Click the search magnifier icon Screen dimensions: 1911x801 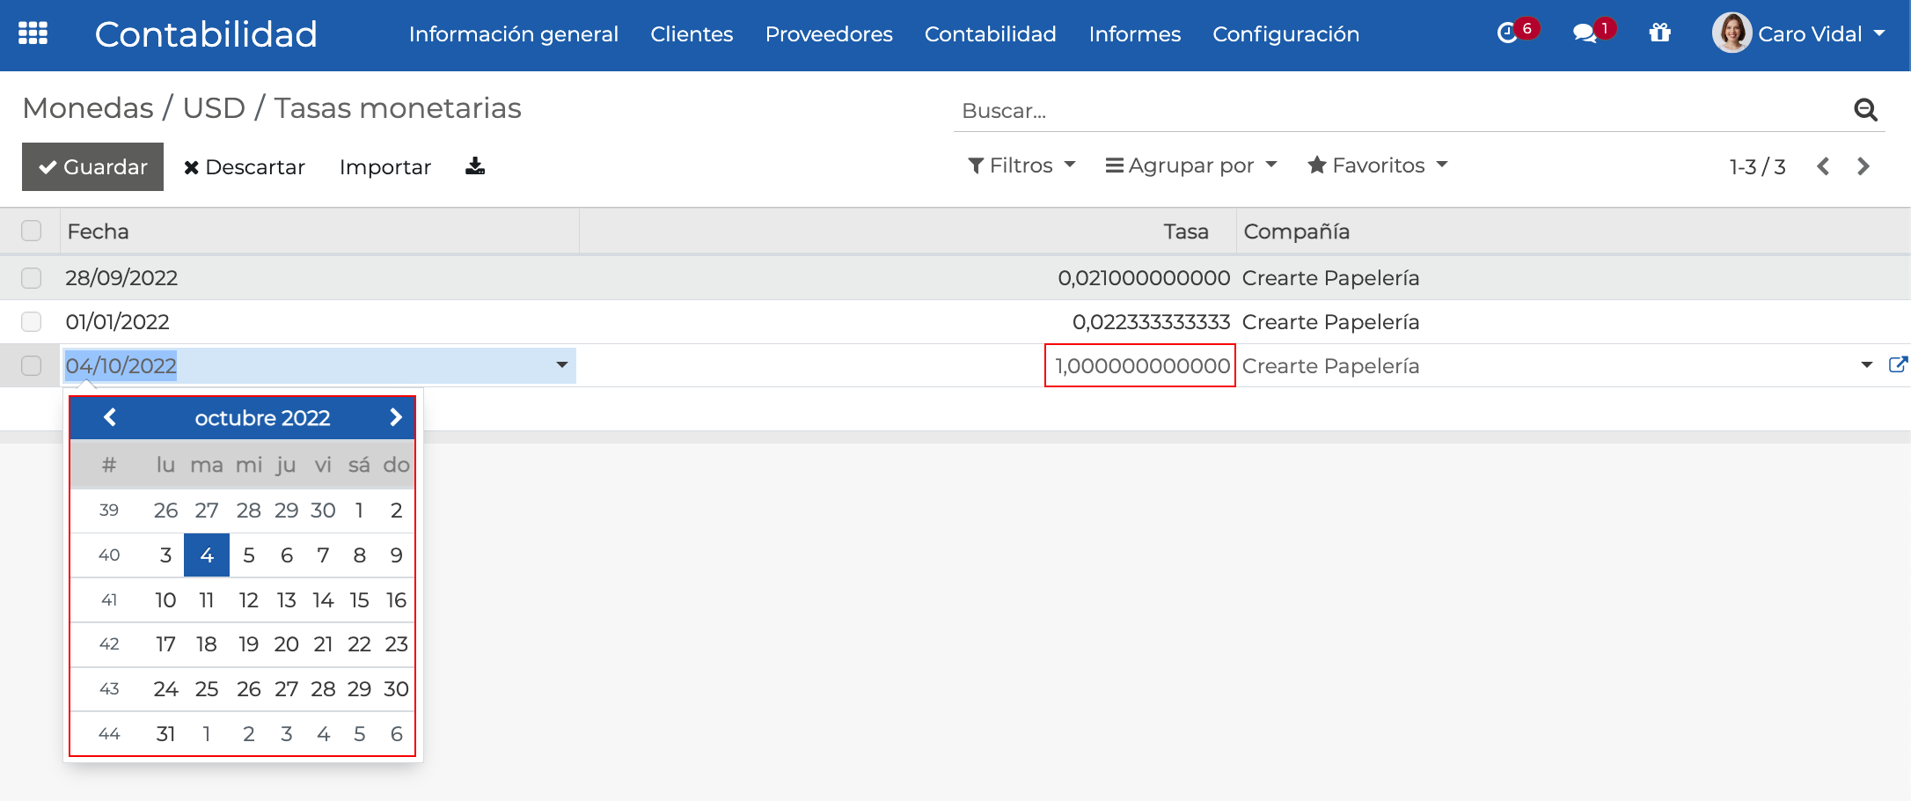click(x=1865, y=110)
